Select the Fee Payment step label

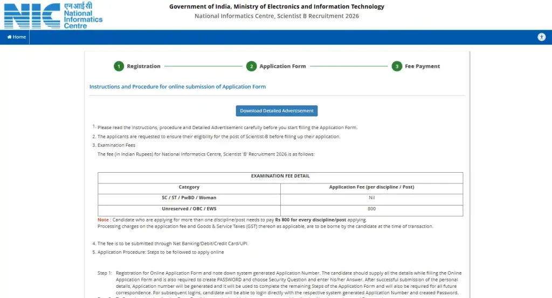(422, 66)
